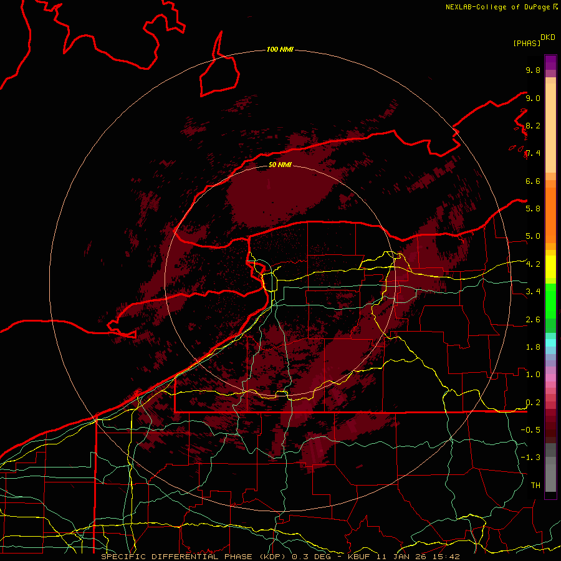Click the 5.8 color scale value
561x561 pixels.
tap(533, 209)
